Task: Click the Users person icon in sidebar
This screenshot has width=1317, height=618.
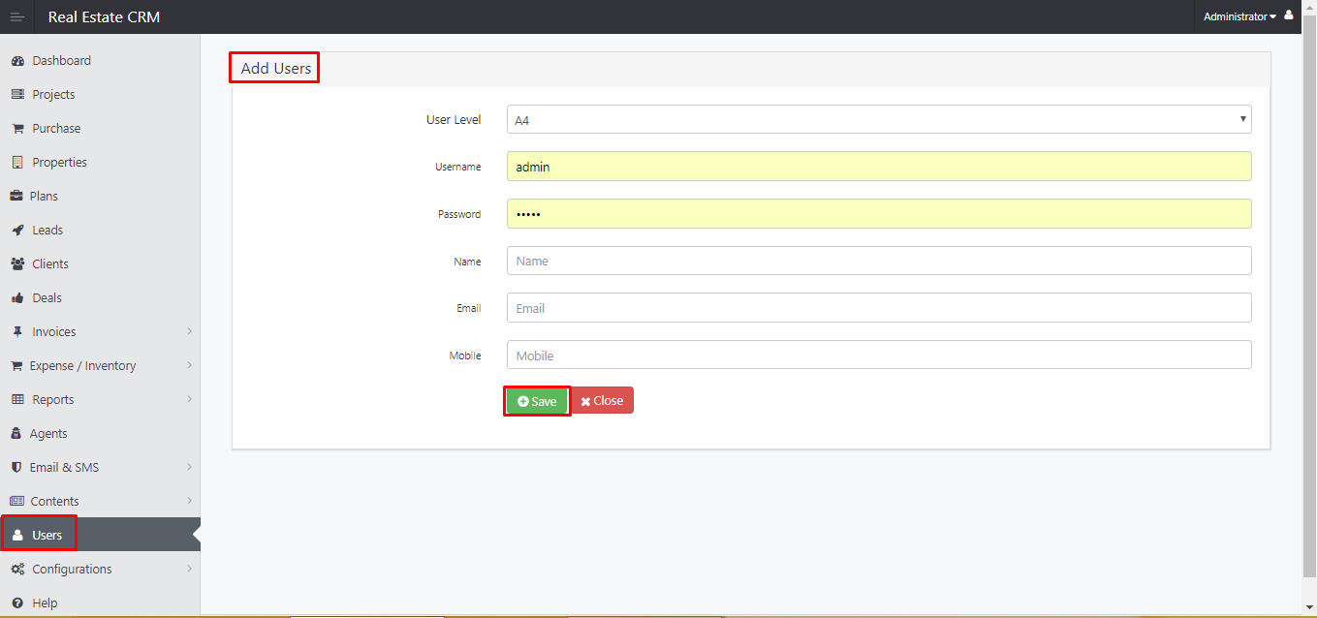Action: (17, 536)
